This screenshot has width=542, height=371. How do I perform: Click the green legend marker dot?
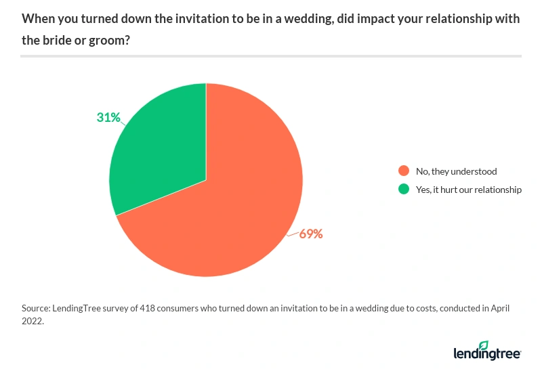(404, 190)
